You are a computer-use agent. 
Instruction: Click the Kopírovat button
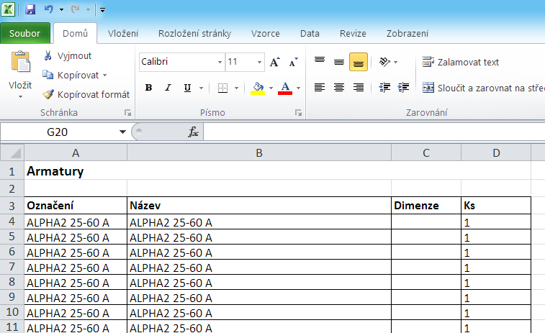point(71,75)
